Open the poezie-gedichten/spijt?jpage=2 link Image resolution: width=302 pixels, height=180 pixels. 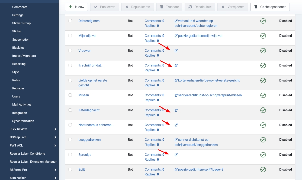(201, 169)
